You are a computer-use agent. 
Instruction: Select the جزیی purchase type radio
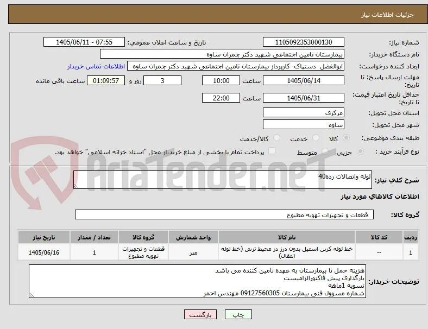pos(360,151)
